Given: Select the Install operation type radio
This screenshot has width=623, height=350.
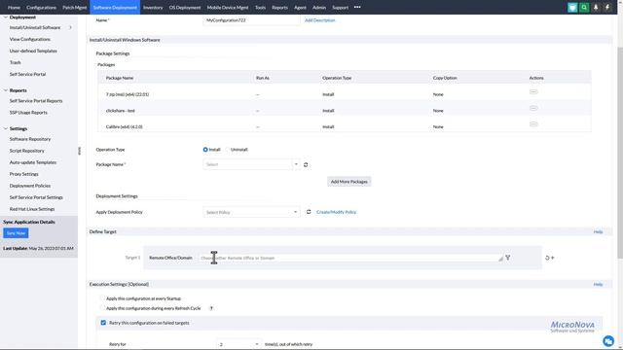Looking at the screenshot, I should tap(205, 150).
